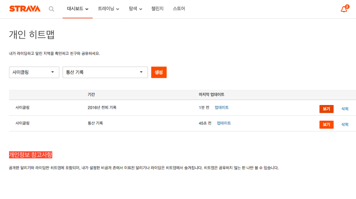Click the 개인정보 참고사항 heading
Image resolution: width=356 pixels, height=199 pixels.
pyautogui.click(x=31, y=155)
